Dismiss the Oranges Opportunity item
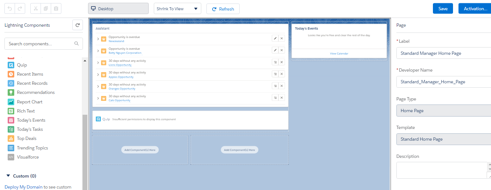Screen dimensions: 491x190 click(x=281, y=86)
